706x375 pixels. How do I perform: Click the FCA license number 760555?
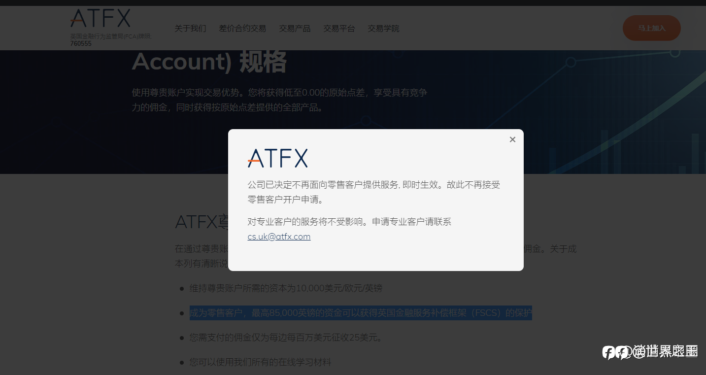(81, 44)
